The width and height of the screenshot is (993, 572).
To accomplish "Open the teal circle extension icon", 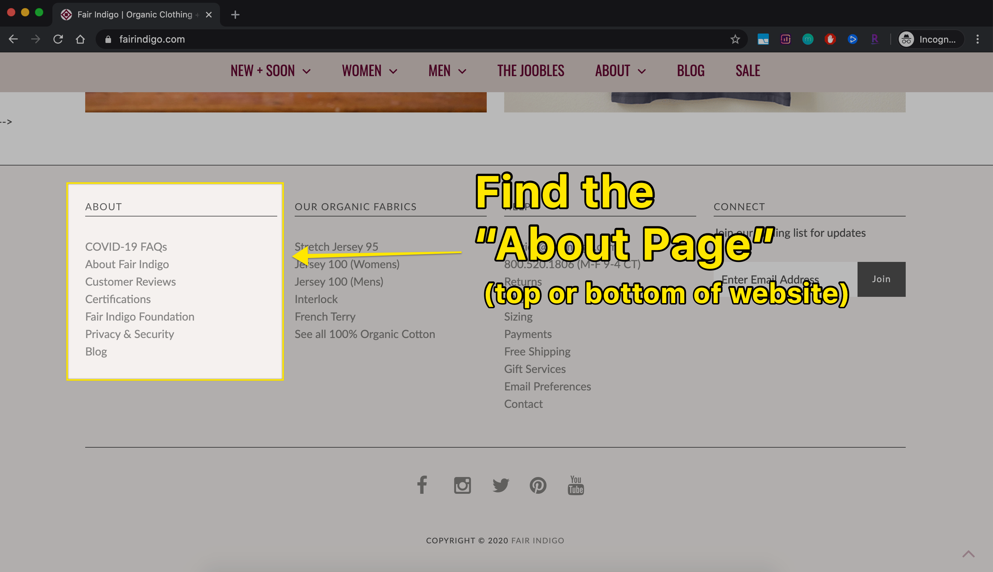I will [808, 39].
